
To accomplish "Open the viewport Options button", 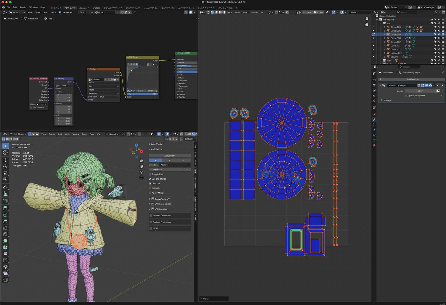I will (x=190, y=139).
